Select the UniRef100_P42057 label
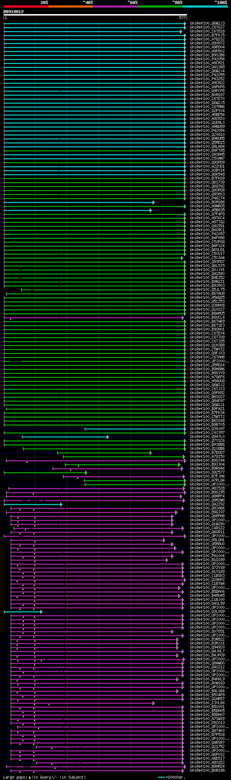The image size is (231, 780). click(207, 234)
